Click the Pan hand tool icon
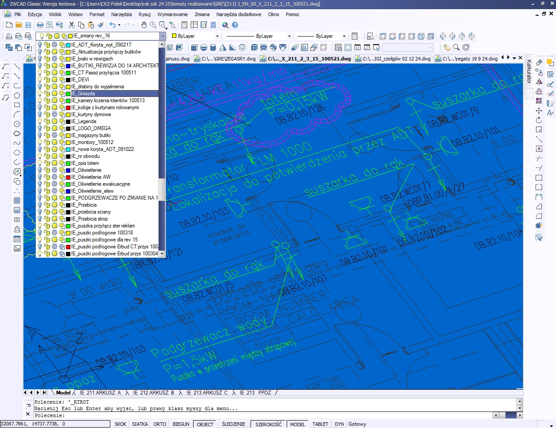This screenshot has width=556, height=428. tap(144, 25)
